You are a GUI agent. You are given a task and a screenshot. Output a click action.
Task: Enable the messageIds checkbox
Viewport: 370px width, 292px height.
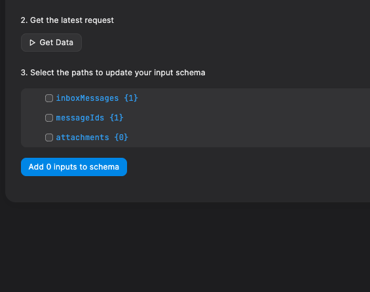(49, 118)
